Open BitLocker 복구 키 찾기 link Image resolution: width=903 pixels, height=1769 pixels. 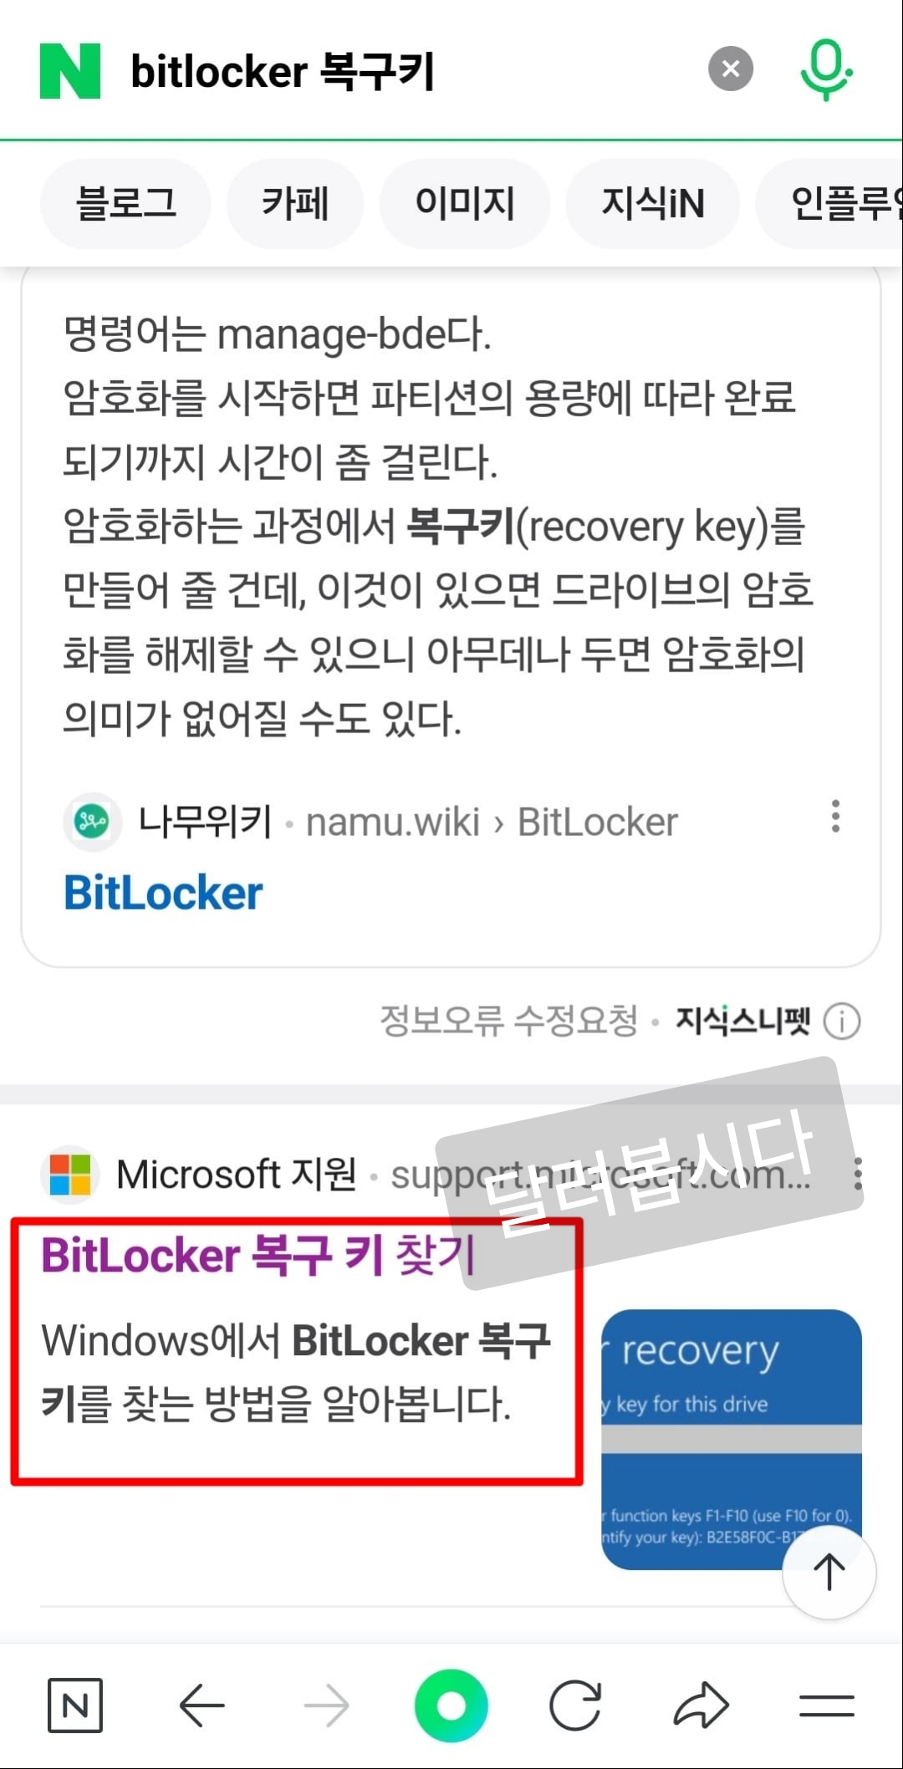[x=258, y=1256]
